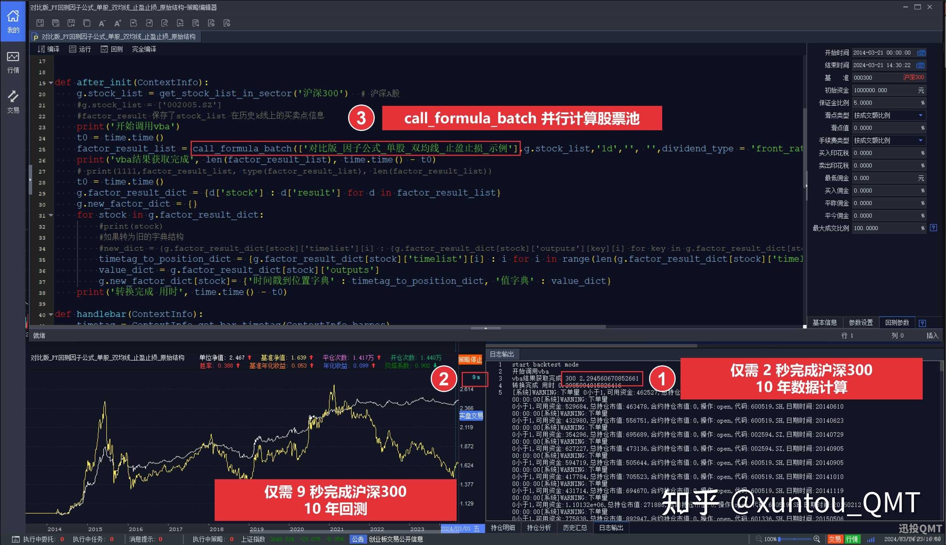Viewport: 946px width, 545px height.
Task: Open 行情 market view in sidebar
Action: (13, 62)
